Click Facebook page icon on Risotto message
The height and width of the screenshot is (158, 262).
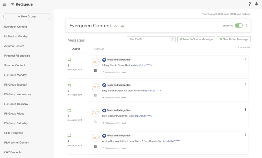coord(104,60)
